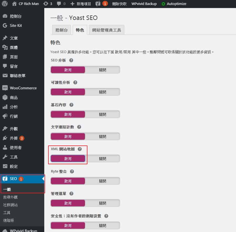
Task: Turn off 可讀性分析 with 關閉
Action: click(x=102, y=92)
